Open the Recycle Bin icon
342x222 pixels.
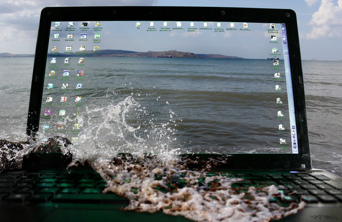tap(56, 36)
